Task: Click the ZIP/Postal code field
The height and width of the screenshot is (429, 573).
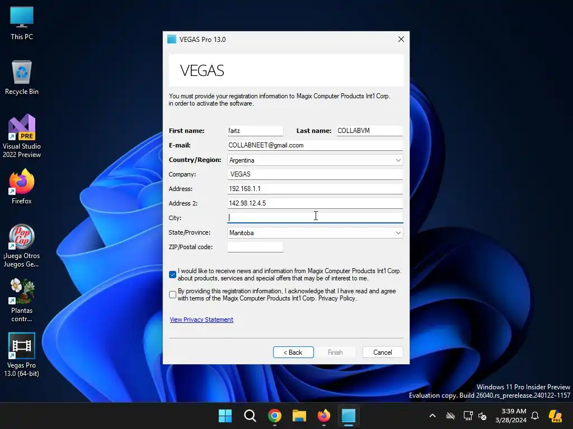Action: pyautogui.click(x=255, y=247)
